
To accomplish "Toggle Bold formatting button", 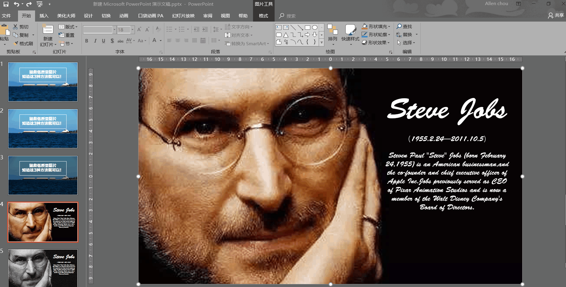I will pyautogui.click(x=87, y=41).
